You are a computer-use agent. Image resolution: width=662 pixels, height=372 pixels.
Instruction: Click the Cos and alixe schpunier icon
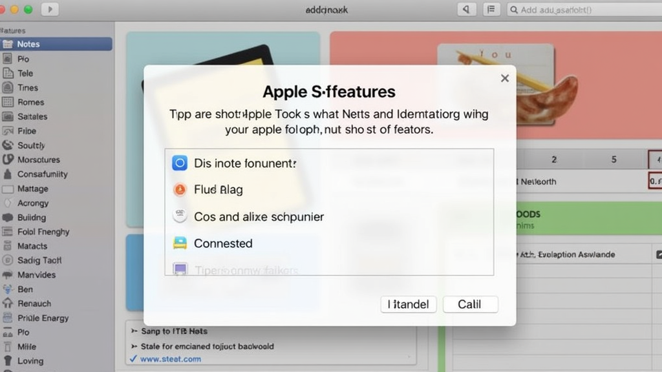coord(179,216)
